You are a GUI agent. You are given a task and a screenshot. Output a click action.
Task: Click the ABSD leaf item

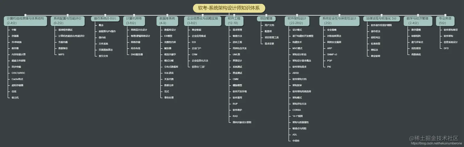[x=296, y=73]
